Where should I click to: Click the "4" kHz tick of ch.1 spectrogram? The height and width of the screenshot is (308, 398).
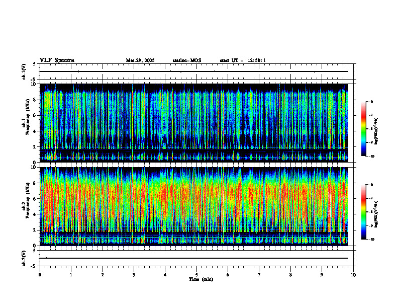(36, 131)
